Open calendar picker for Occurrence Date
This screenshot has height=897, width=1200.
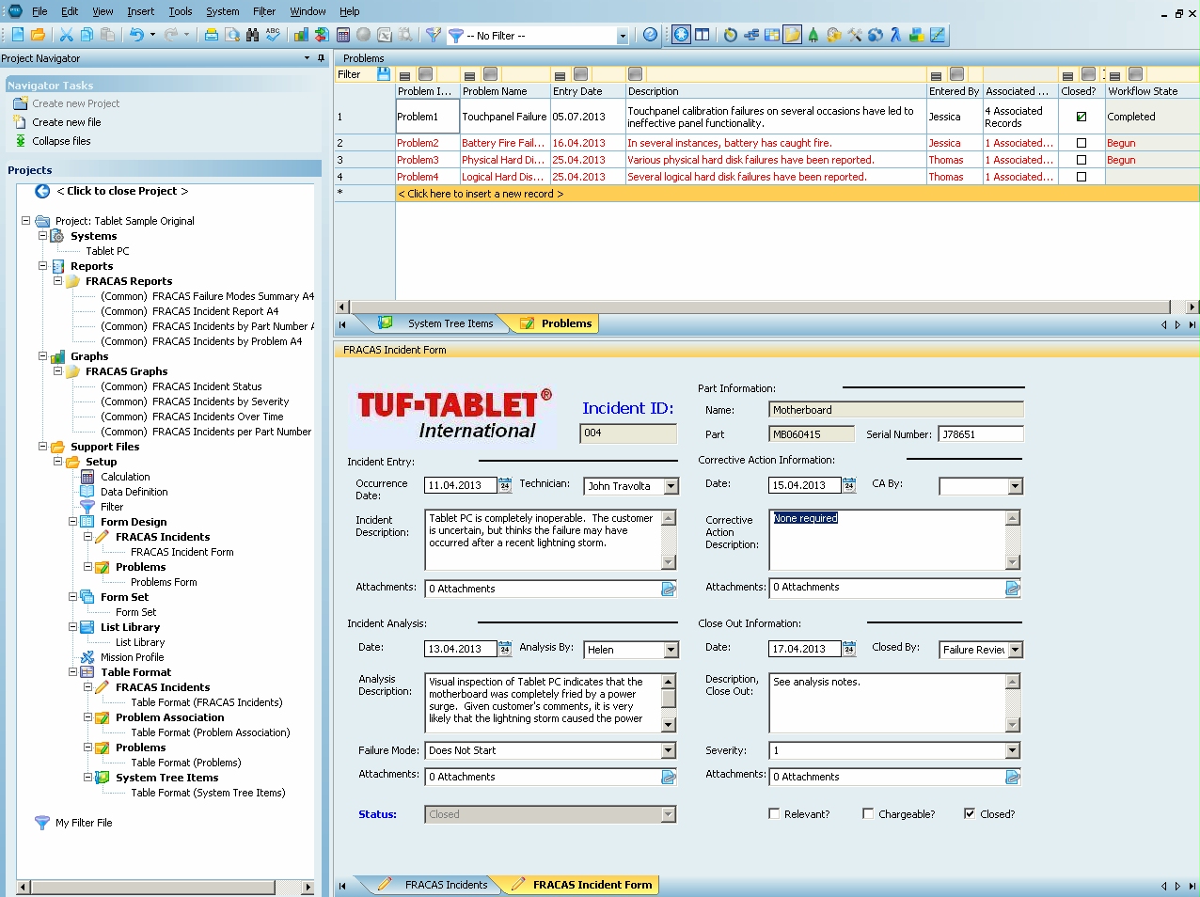pos(505,485)
